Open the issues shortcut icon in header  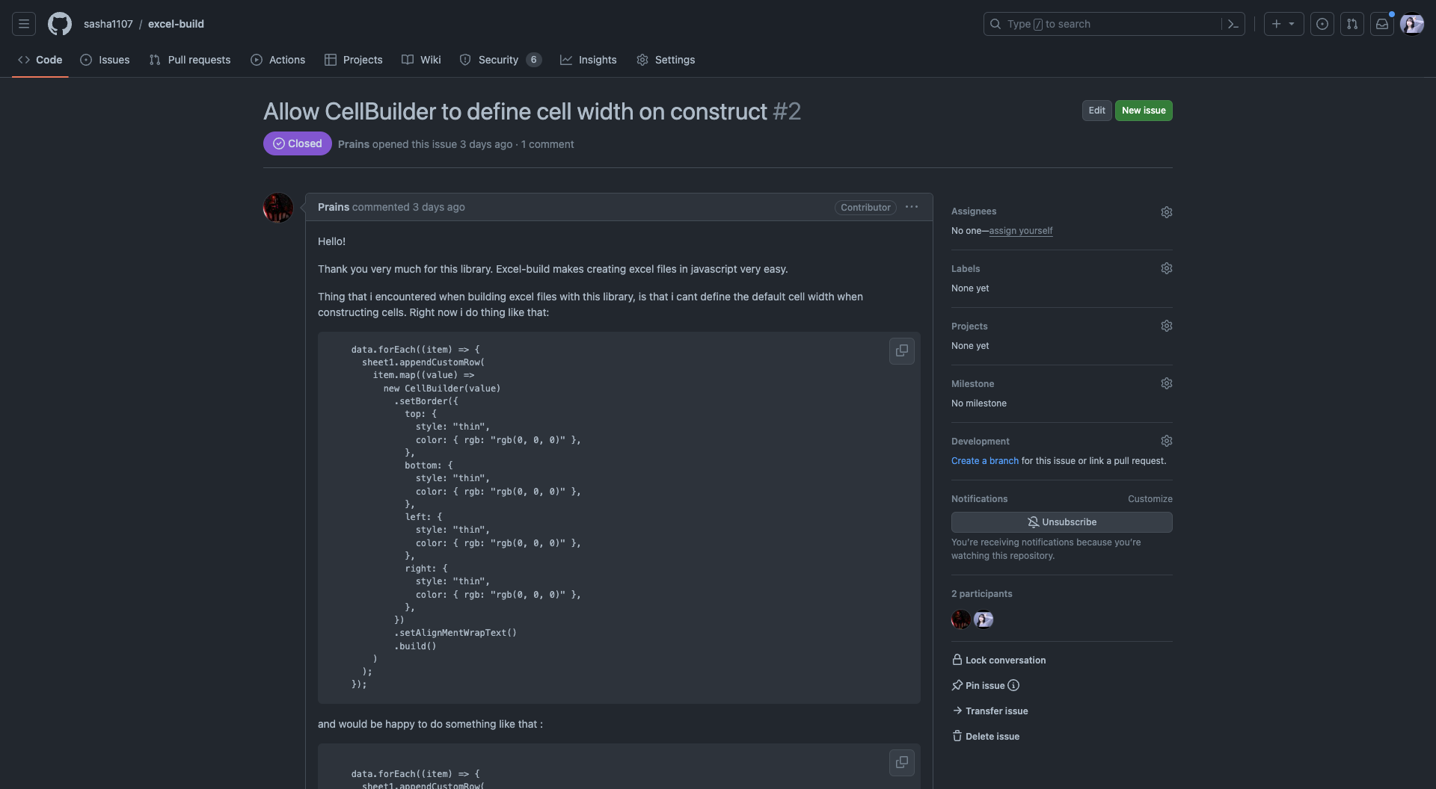coord(1322,24)
